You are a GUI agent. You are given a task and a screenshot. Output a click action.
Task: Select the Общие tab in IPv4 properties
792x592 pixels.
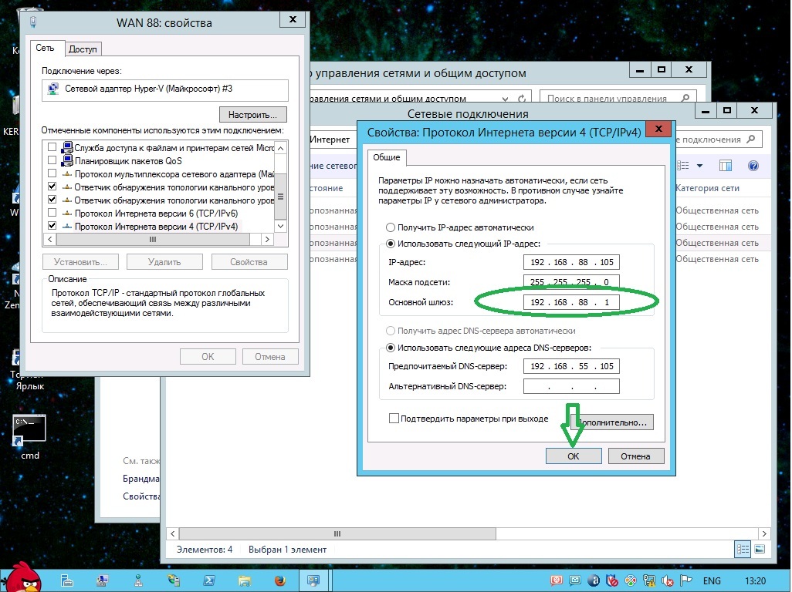[x=386, y=157]
